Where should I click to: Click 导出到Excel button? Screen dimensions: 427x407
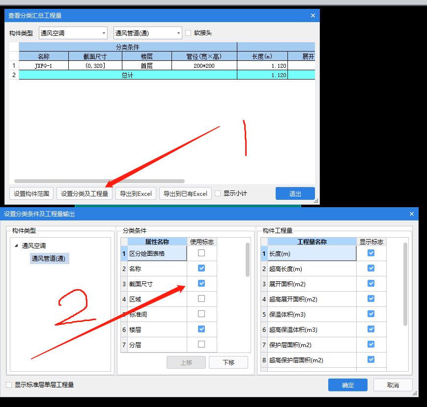tap(136, 193)
